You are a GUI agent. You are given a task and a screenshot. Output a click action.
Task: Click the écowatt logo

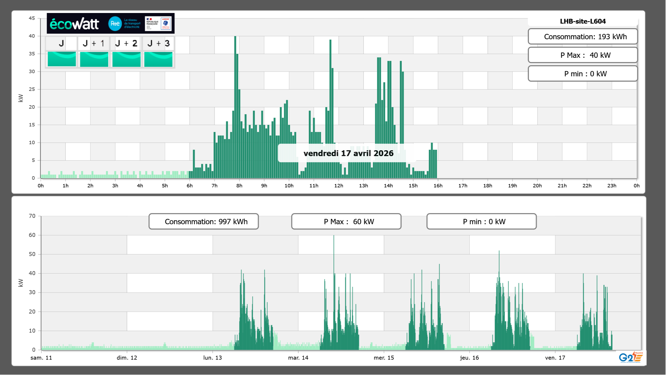click(74, 24)
